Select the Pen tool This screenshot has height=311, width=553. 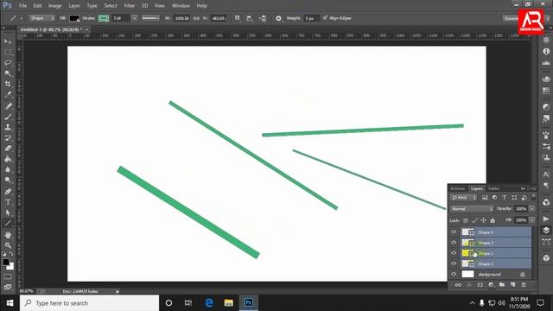point(8,192)
